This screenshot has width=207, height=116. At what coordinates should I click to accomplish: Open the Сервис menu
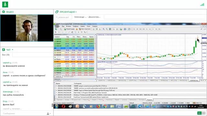point(82,26)
